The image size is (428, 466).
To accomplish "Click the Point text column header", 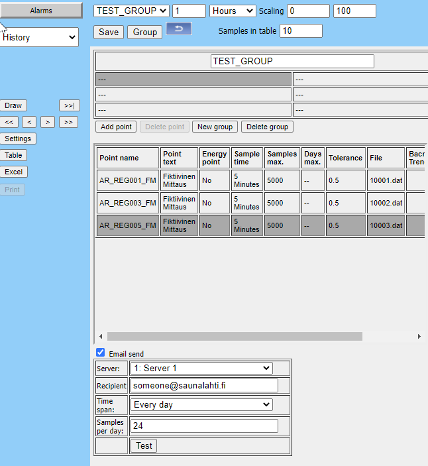I will tap(179, 158).
